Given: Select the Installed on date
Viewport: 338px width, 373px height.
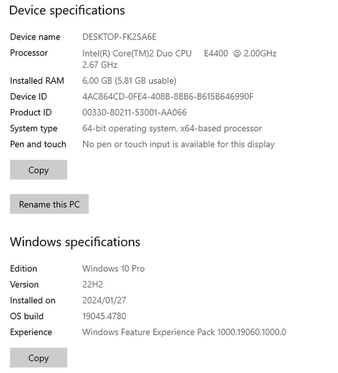Looking at the screenshot, I should (104, 300).
